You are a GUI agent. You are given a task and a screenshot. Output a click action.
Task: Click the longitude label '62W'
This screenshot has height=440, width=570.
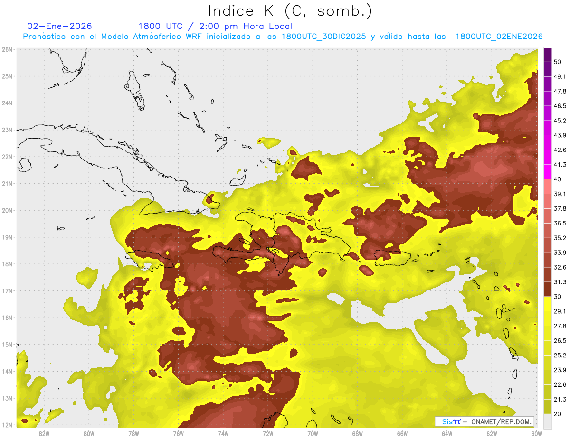492,434
